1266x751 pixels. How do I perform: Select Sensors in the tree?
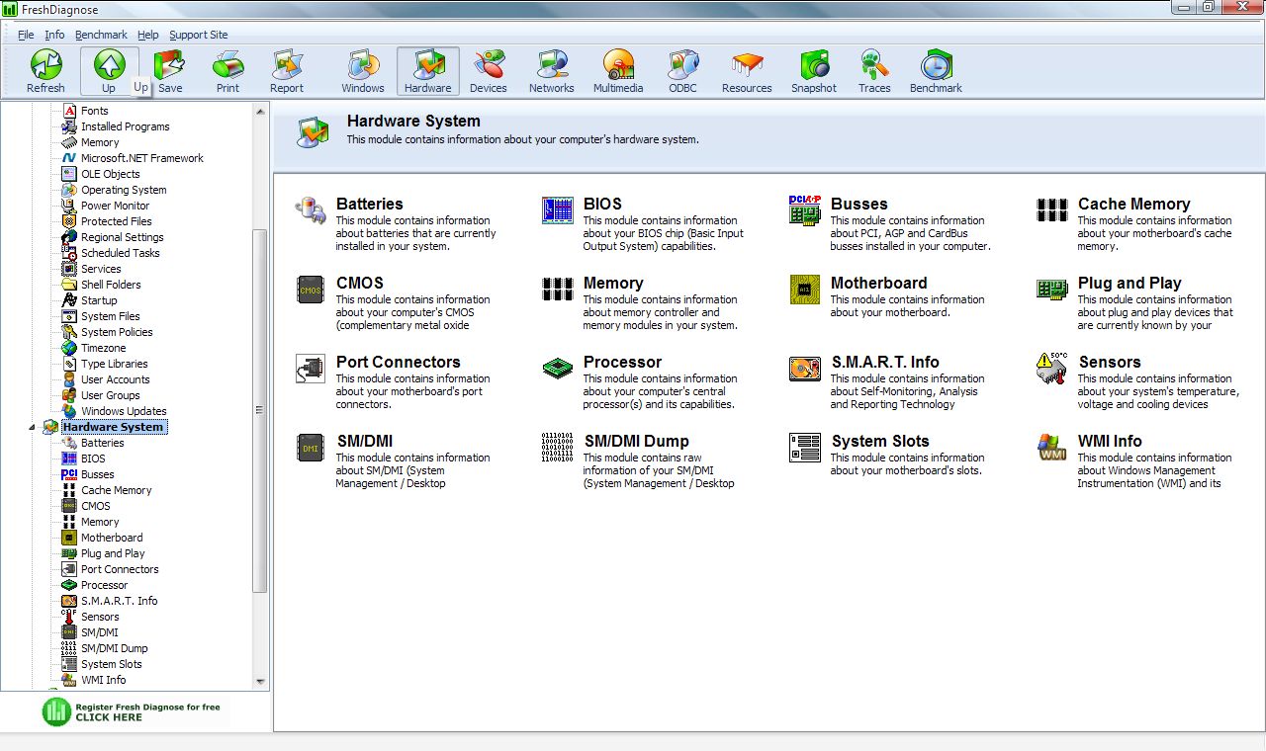click(100, 617)
